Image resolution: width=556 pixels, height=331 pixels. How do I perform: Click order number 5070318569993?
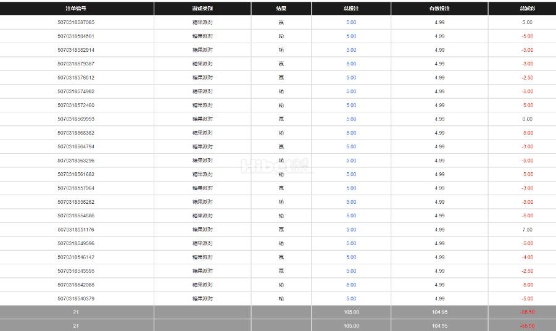(x=76, y=119)
